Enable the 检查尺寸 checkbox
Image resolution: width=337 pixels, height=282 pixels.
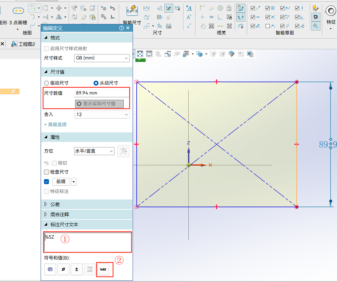[x=47, y=172]
